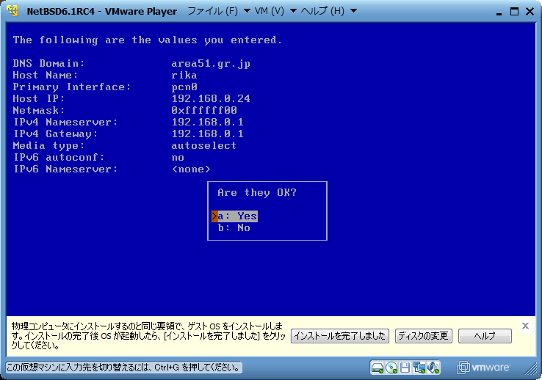Click the network adapter device icon
This screenshot has width=542, height=380.
click(x=419, y=368)
